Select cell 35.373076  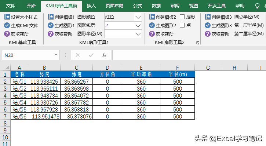point(77,116)
